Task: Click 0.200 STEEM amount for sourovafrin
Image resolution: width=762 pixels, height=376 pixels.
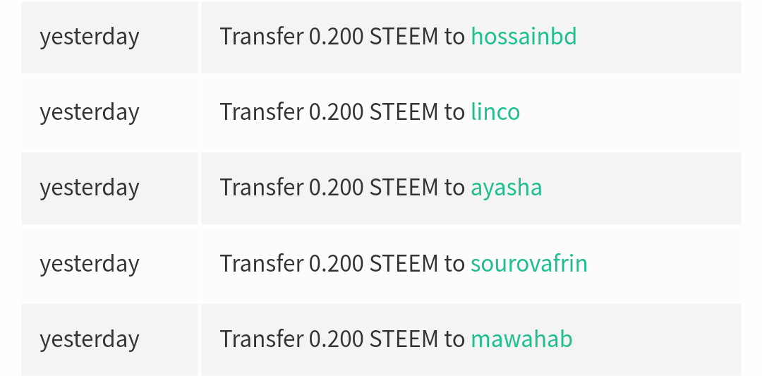Action: (373, 263)
